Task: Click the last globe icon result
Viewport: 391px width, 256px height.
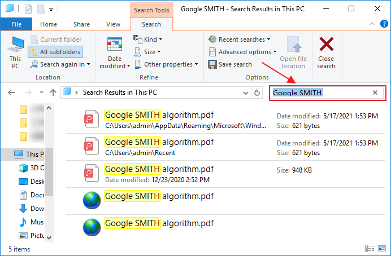Action: [x=92, y=227]
